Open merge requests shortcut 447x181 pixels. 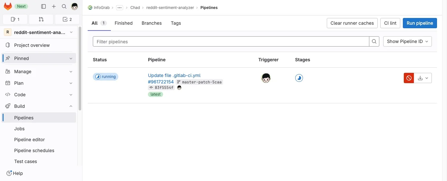41,19
